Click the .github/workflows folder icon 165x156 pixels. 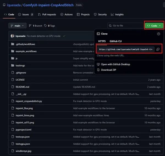point(13,44)
